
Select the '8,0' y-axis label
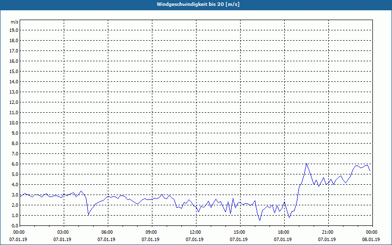tap(15, 143)
